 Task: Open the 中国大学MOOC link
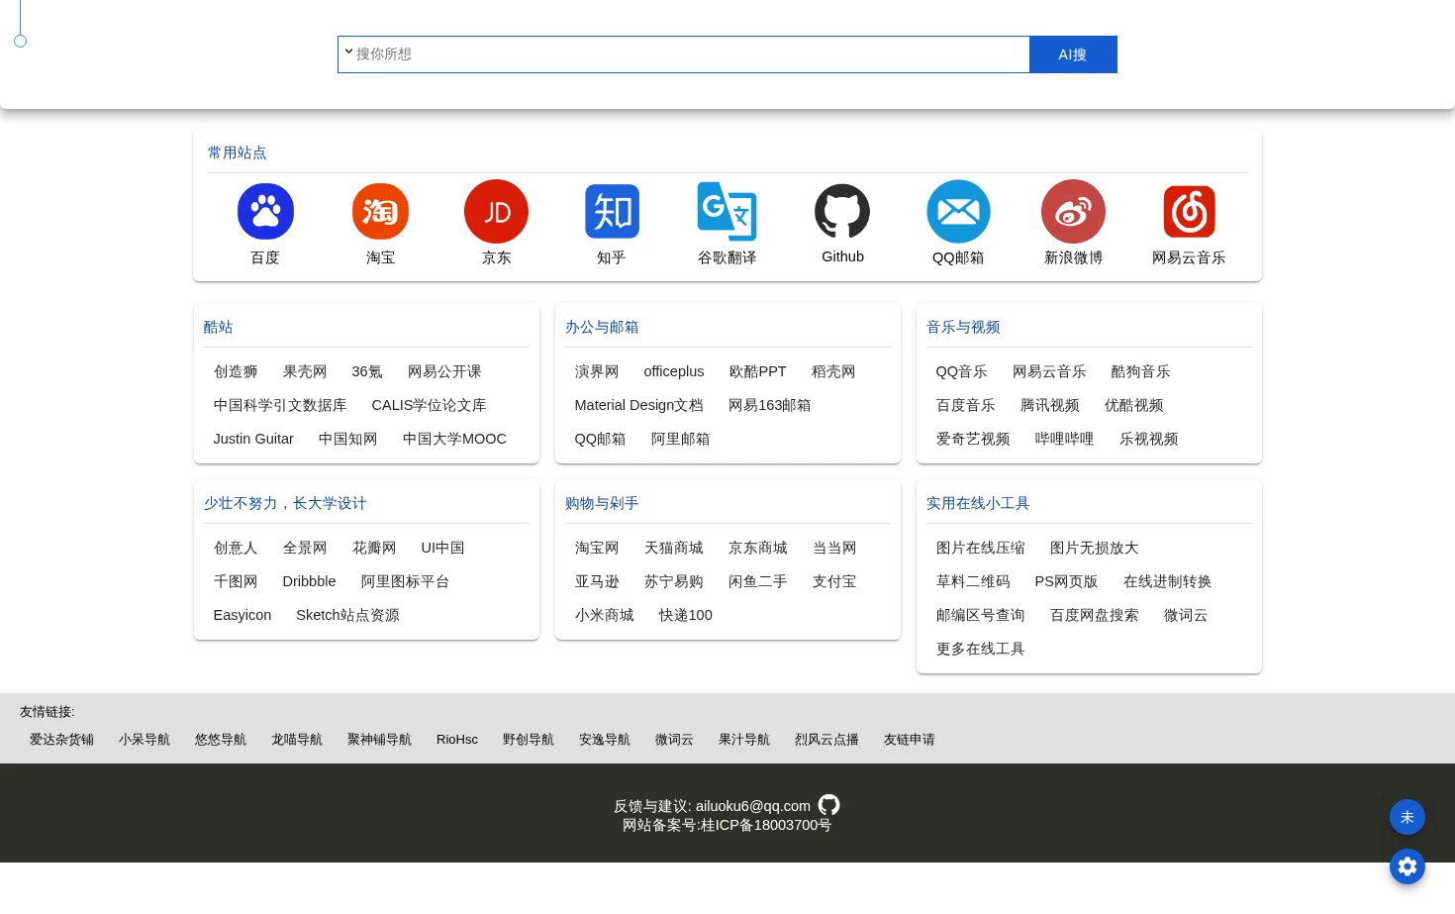point(454,439)
